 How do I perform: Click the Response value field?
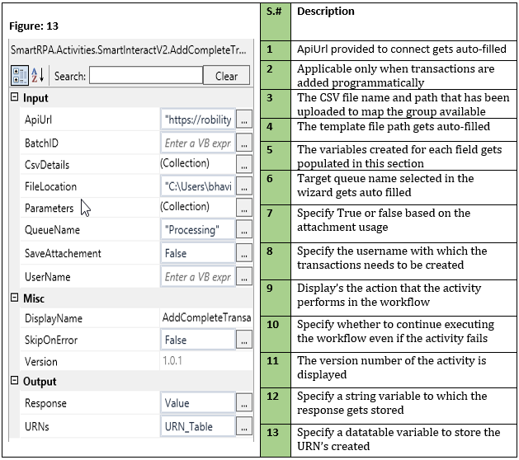click(x=197, y=404)
